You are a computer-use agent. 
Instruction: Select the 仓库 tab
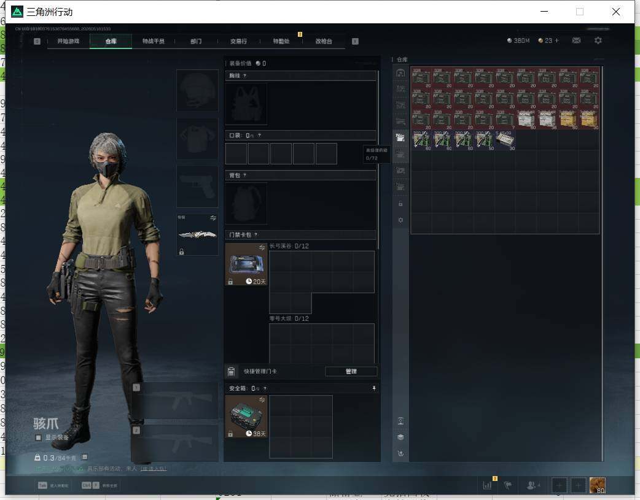point(111,41)
